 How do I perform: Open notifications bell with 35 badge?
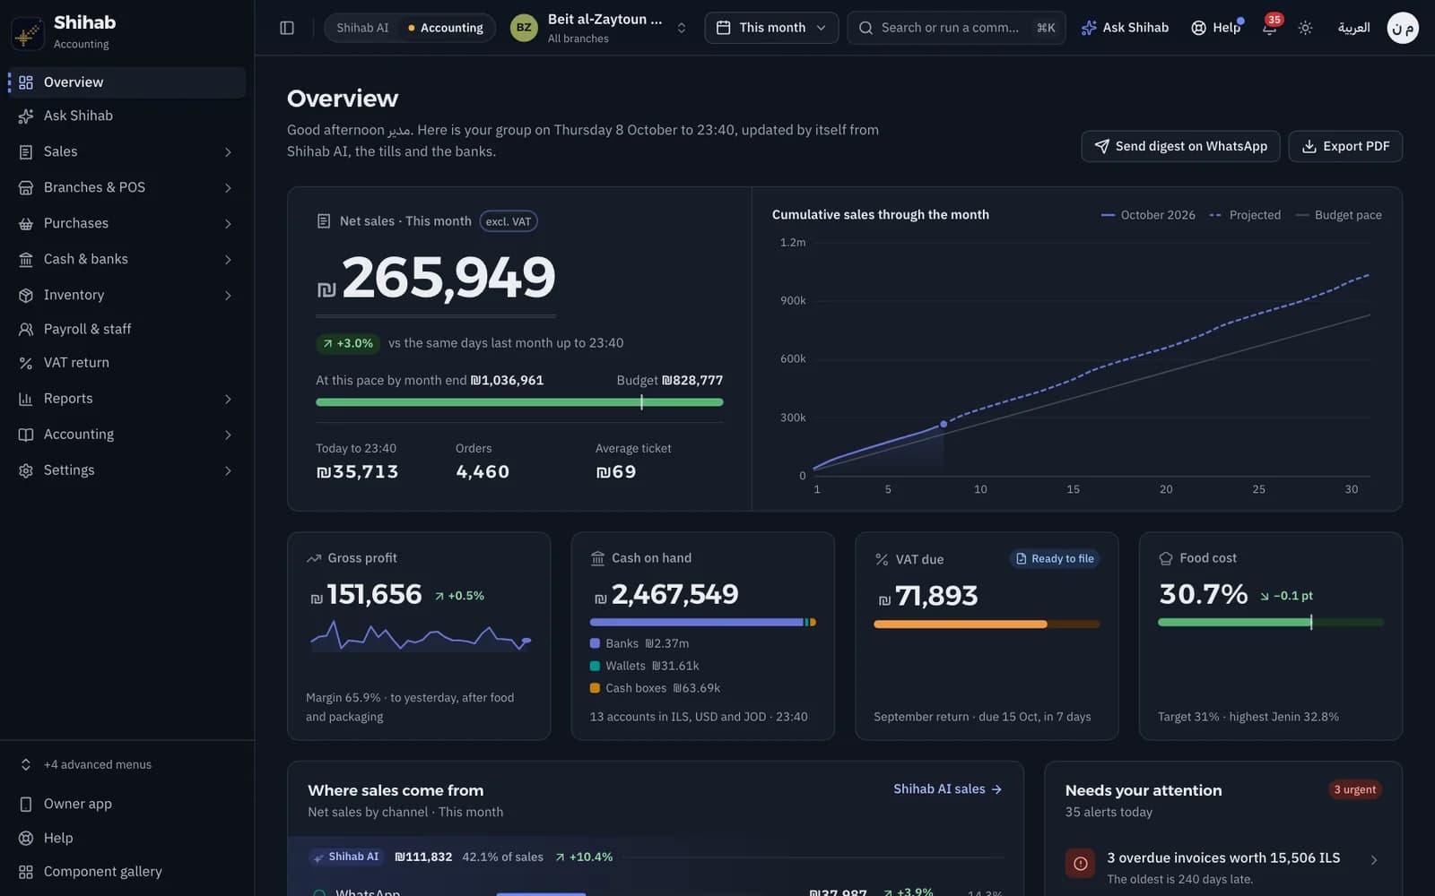[x=1270, y=27]
